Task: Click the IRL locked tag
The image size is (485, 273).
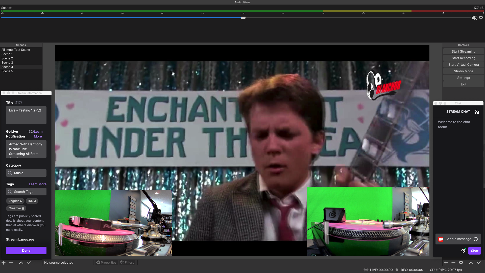Action: [x=32, y=201]
